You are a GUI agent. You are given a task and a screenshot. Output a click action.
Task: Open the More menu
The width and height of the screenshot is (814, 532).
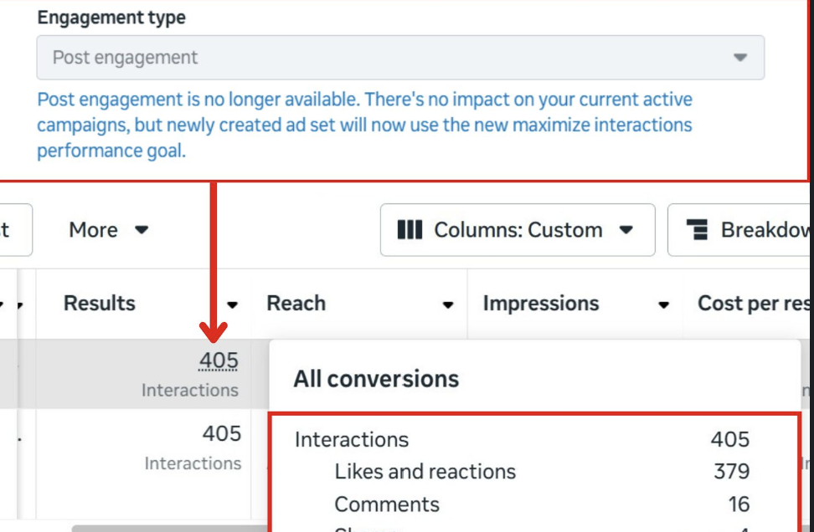point(109,230)
